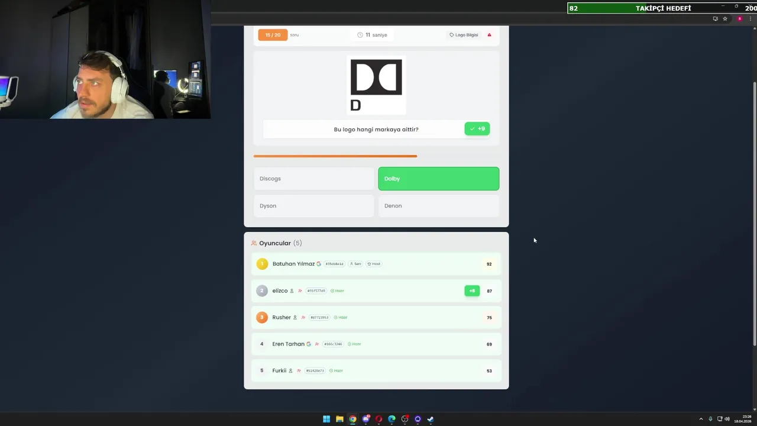This screenshot has height=426, width=757.
Task: Click the red remove-player icon next to Rusher
Action: click(x=303, y=317)
